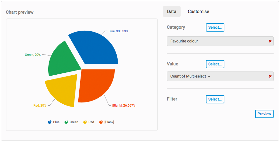Image resolution: width=280 pixels, height=142 pixels.
Task: Click the "Blue, 33.333%" data label
Action: pyautogui.click(x=118, y=31)
